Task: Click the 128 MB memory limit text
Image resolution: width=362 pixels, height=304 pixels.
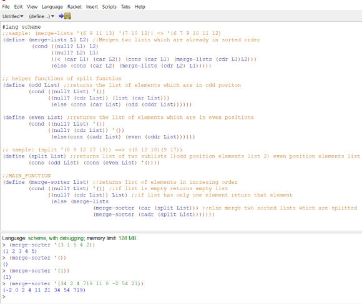Action: point(128,238)
